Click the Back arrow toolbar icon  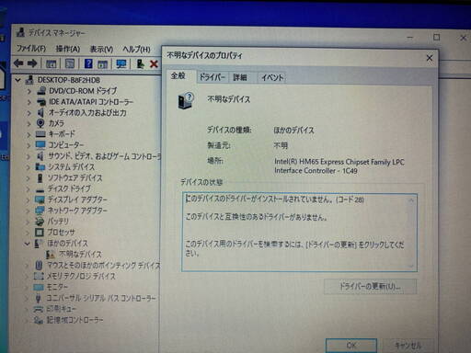18,63
